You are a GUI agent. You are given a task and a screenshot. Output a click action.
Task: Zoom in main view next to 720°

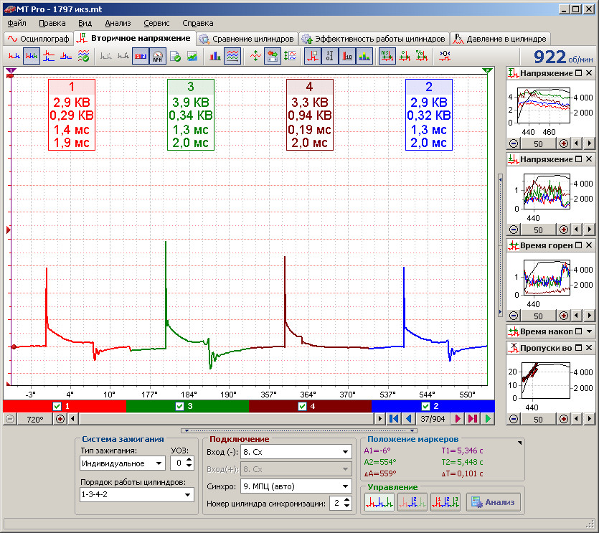pyautogui.click(x=60, y=419)
